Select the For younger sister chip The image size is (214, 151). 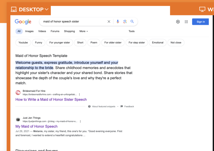pos(60,43)
